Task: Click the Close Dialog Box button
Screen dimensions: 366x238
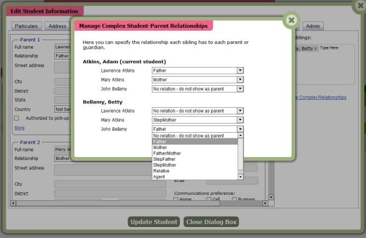Action: (x=211, y=222)
